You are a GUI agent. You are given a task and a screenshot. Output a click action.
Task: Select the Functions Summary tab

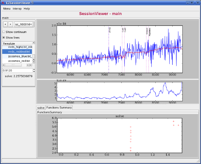click(x=59, y=108)
